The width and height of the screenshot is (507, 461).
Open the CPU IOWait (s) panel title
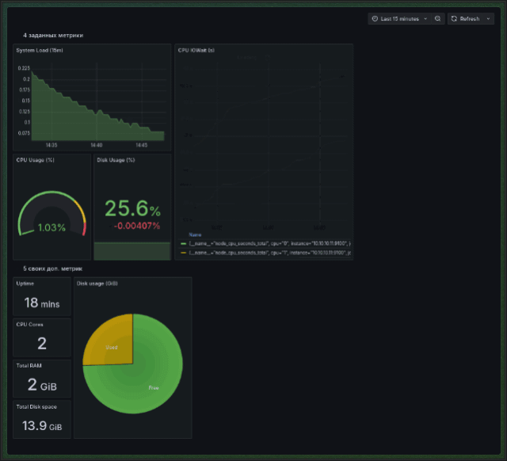point(196,51)
